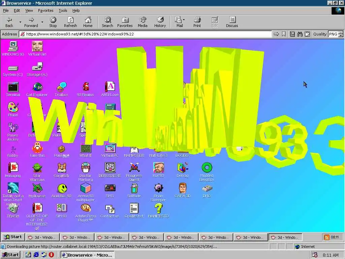Open the 93 Realms game icon
This screenshot has height=259, width=345.
(x=86, y=89)
